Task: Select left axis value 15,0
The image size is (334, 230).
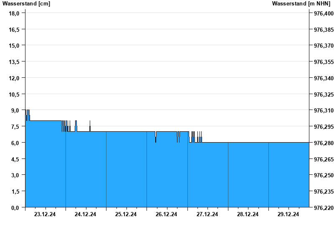Action: click(14, 46)
